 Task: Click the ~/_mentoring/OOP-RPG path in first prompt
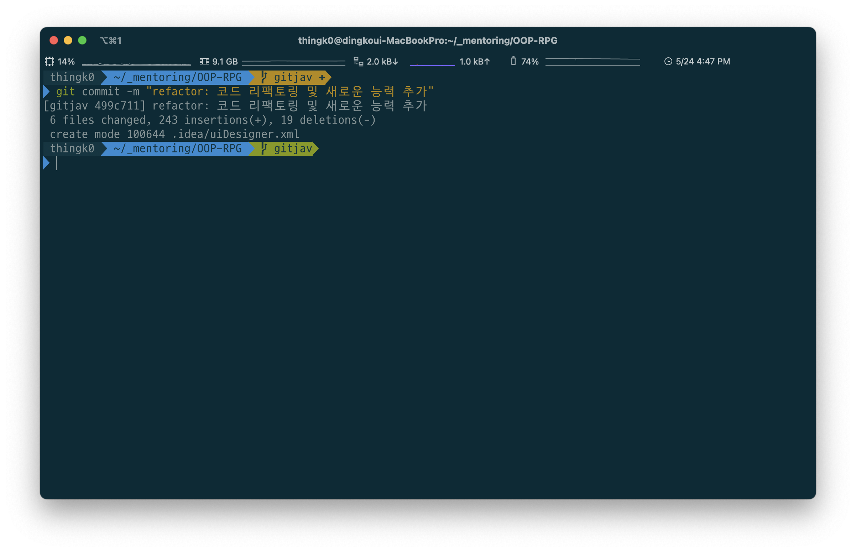177,77
